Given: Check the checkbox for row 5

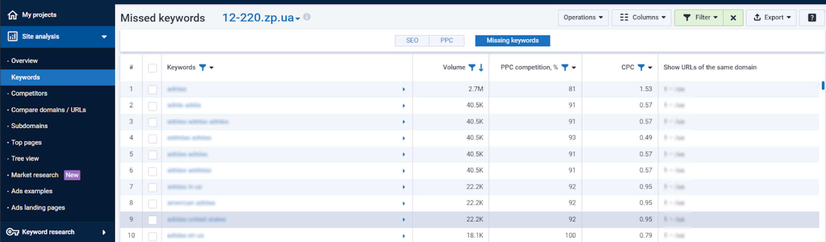Looking at the screenshot, I should [x=152, y=155].
